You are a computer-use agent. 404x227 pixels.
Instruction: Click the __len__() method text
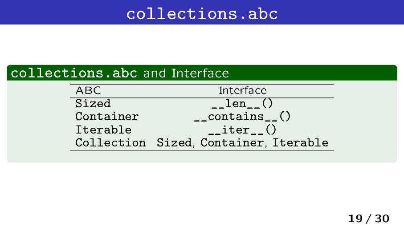coord(242,104)
